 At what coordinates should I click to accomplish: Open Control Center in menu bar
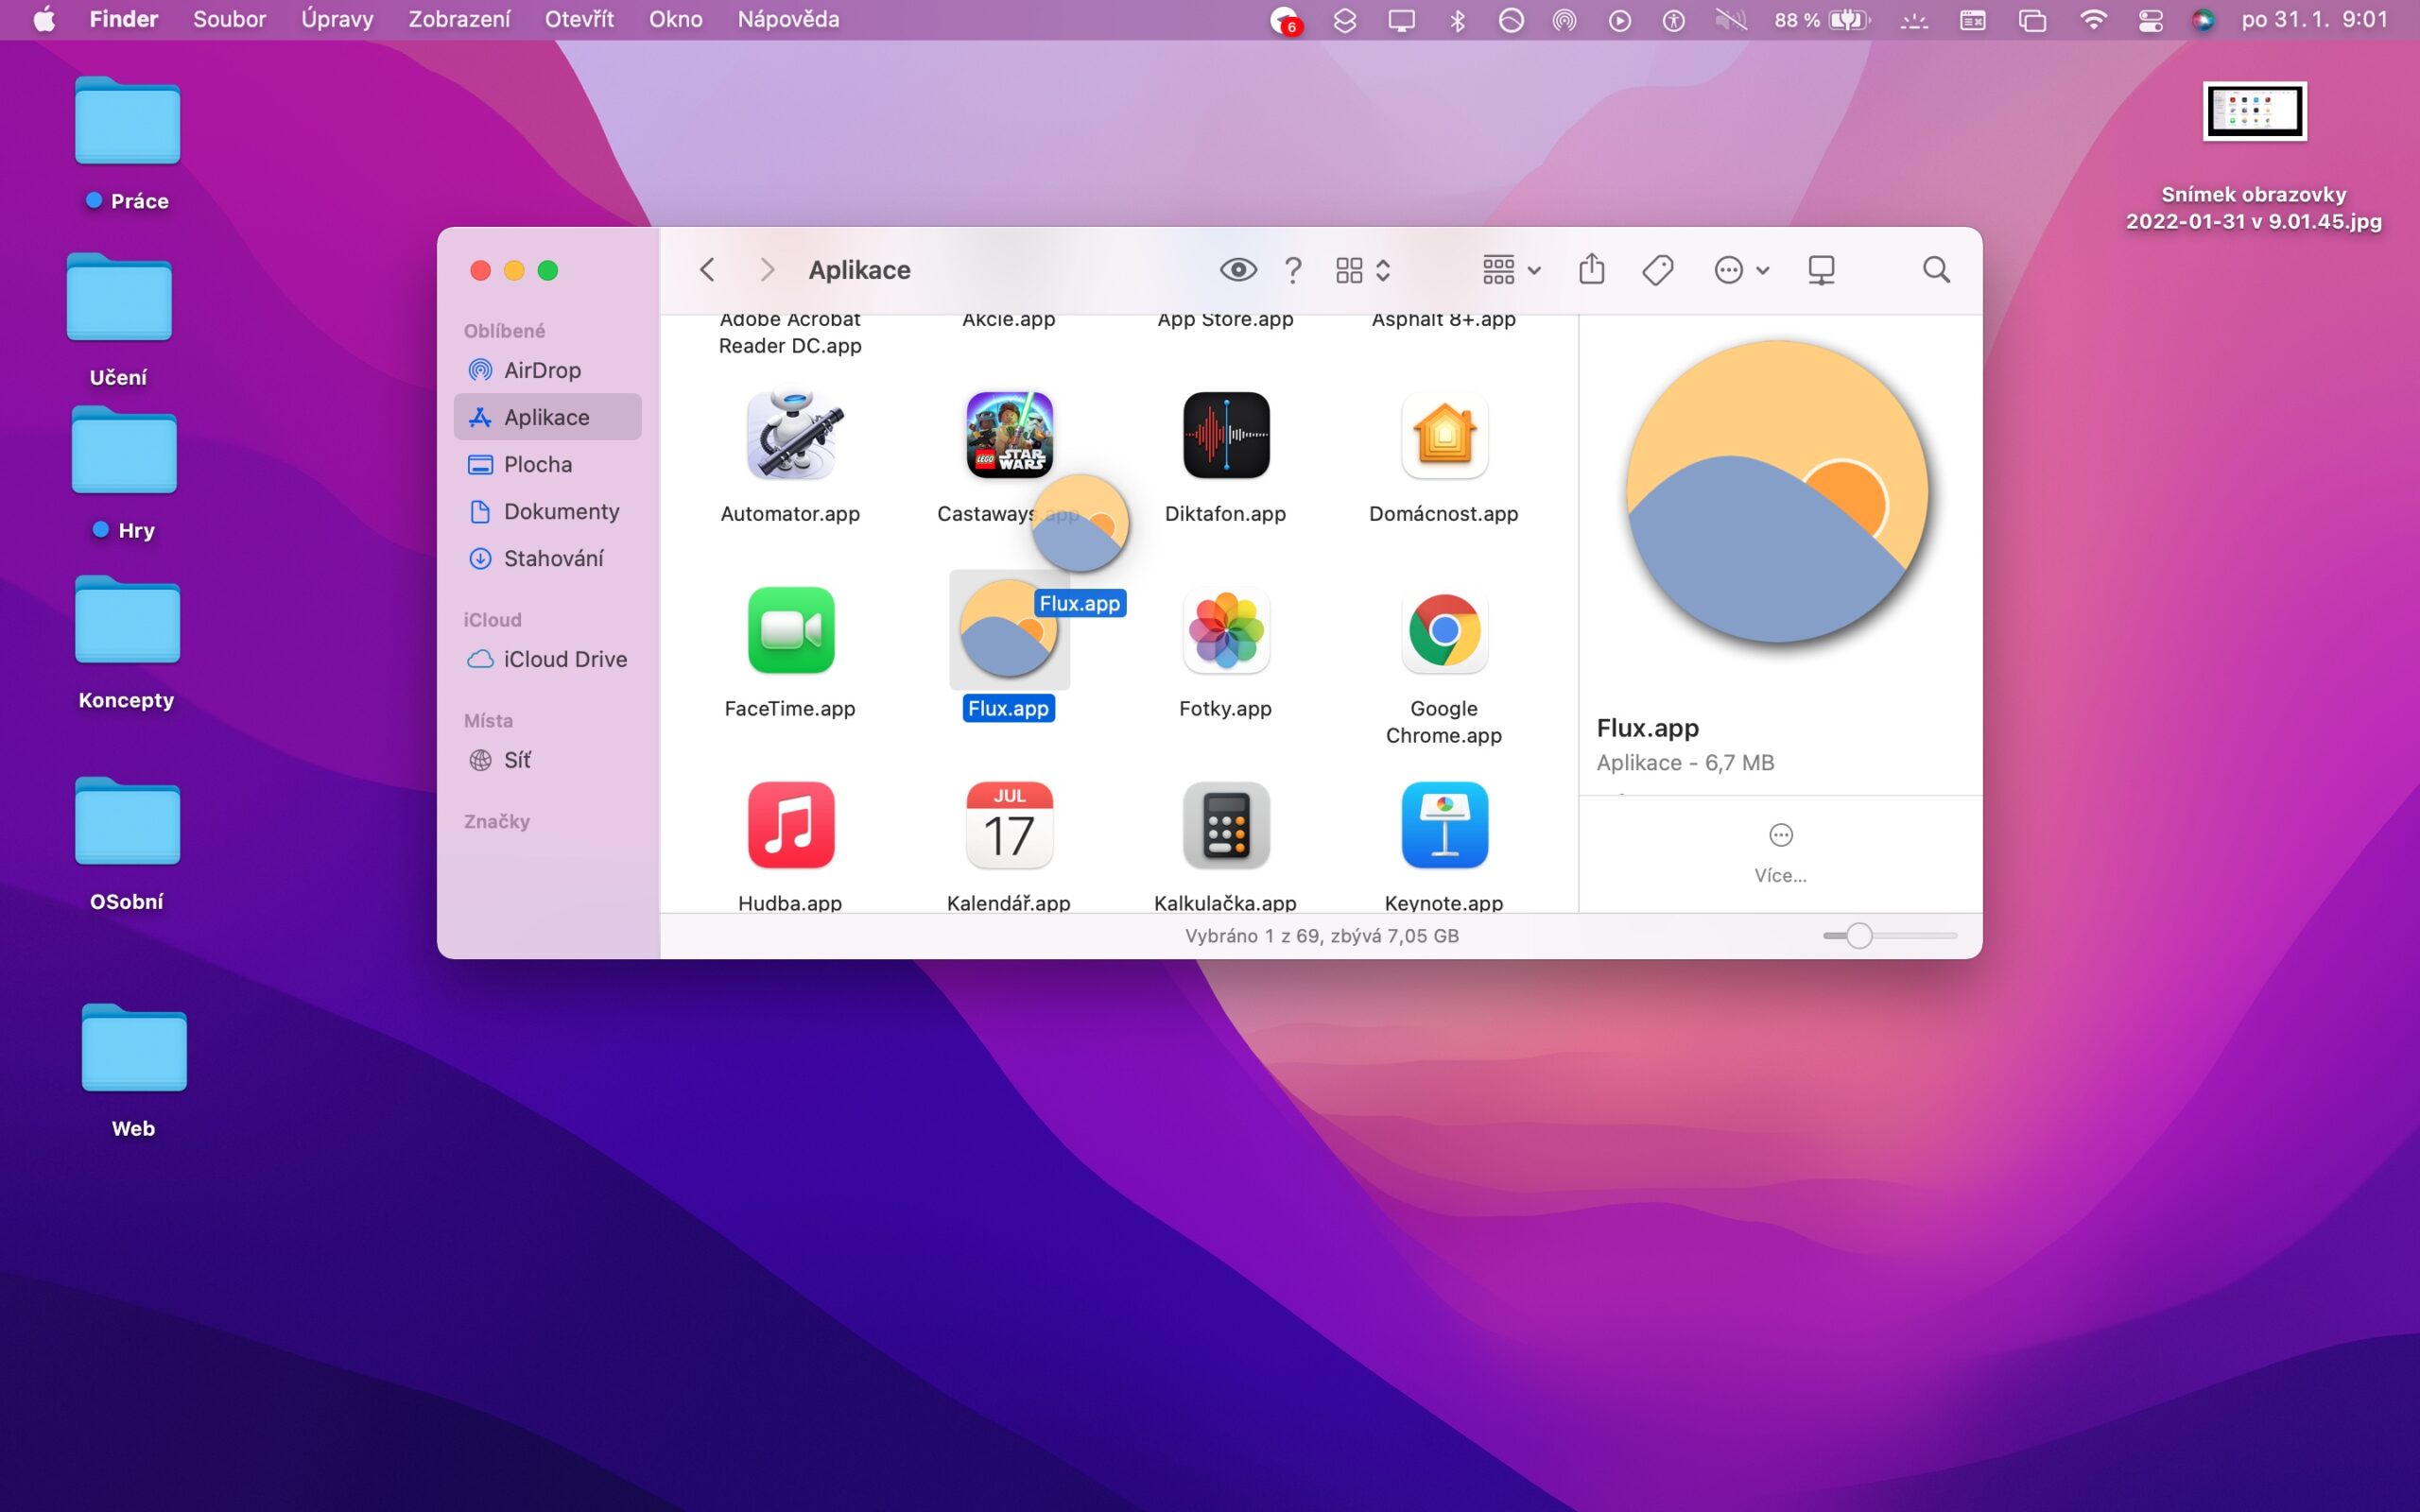tap(2150, 20)
